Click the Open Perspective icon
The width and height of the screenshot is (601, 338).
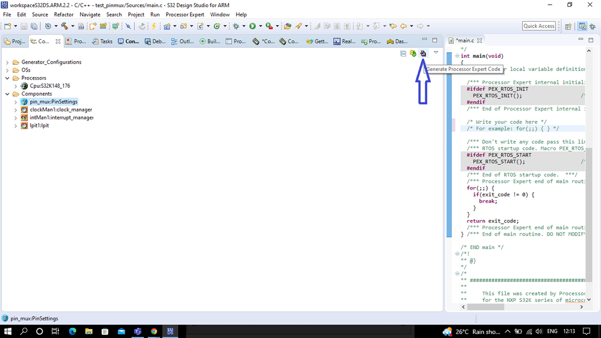tap(568, 26)
